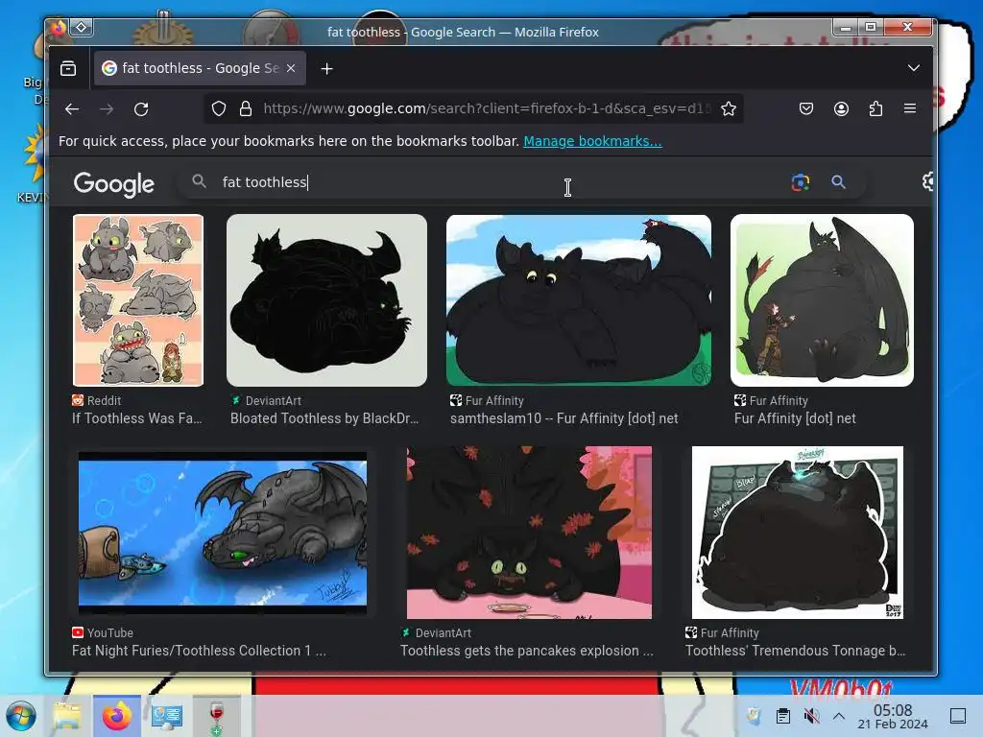Open samtheslam10 Fur Affinity image
983x737 pixels.
pyautogui.click(x=579, y=300)
